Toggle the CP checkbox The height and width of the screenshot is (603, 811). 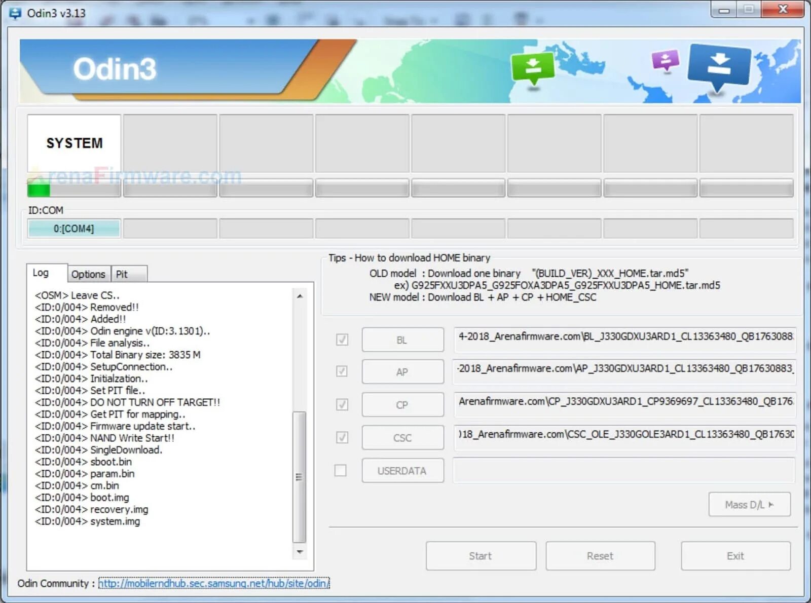pyautogui.click(x=342, y=404)
